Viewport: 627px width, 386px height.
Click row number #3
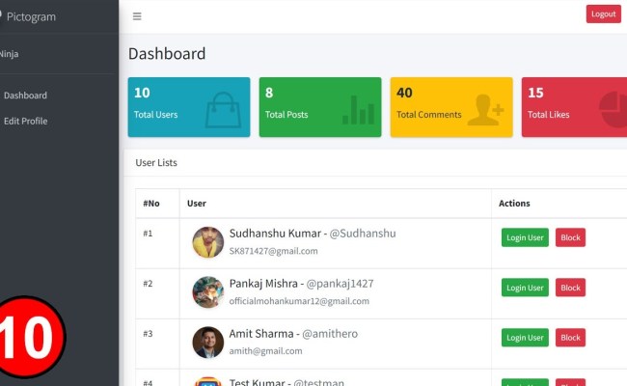pos(148,334)
